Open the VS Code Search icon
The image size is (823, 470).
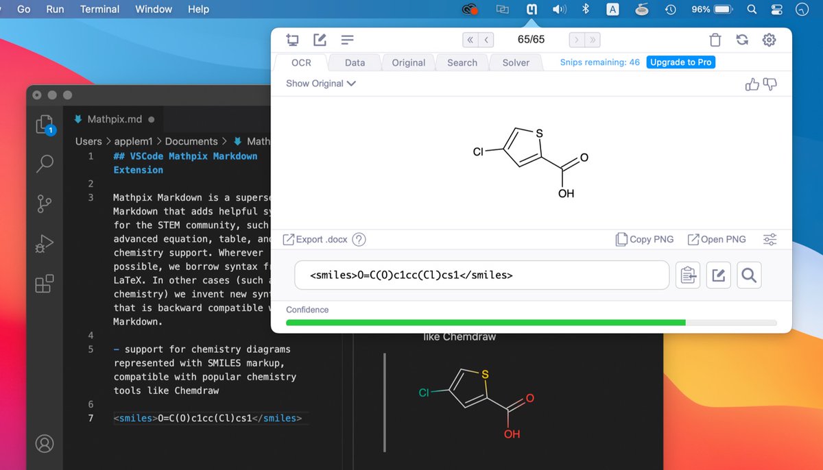[45, 163]
